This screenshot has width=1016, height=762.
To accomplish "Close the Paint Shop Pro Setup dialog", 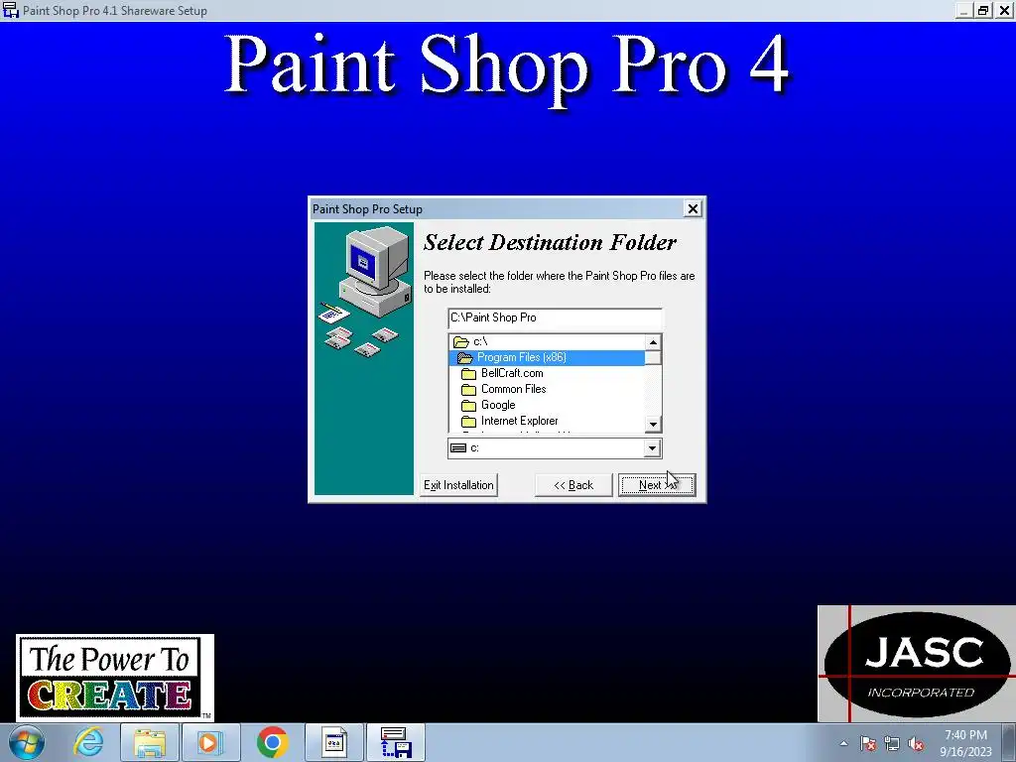I will coord(693,208).
